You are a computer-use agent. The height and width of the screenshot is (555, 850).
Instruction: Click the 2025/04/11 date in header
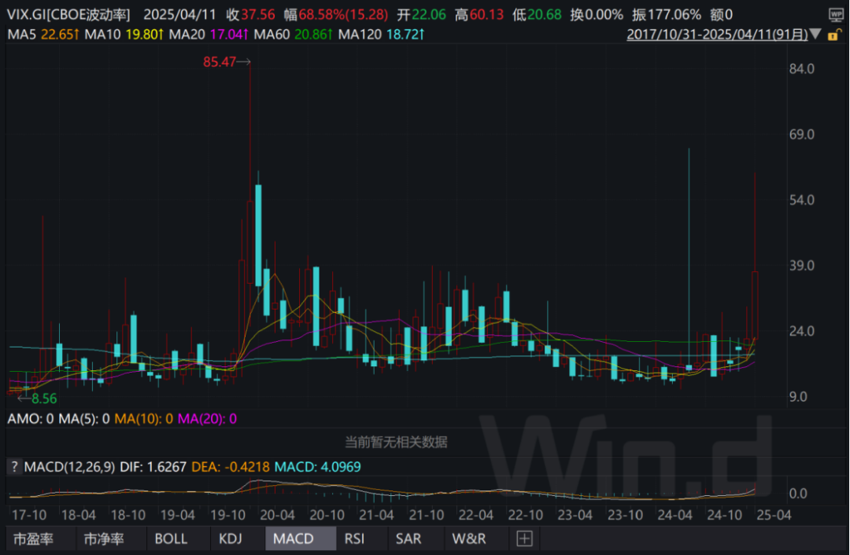[x=179, y=15]
